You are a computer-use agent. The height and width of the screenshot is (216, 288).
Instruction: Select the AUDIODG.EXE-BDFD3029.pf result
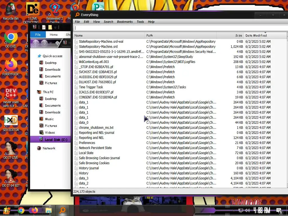(180, 77)
